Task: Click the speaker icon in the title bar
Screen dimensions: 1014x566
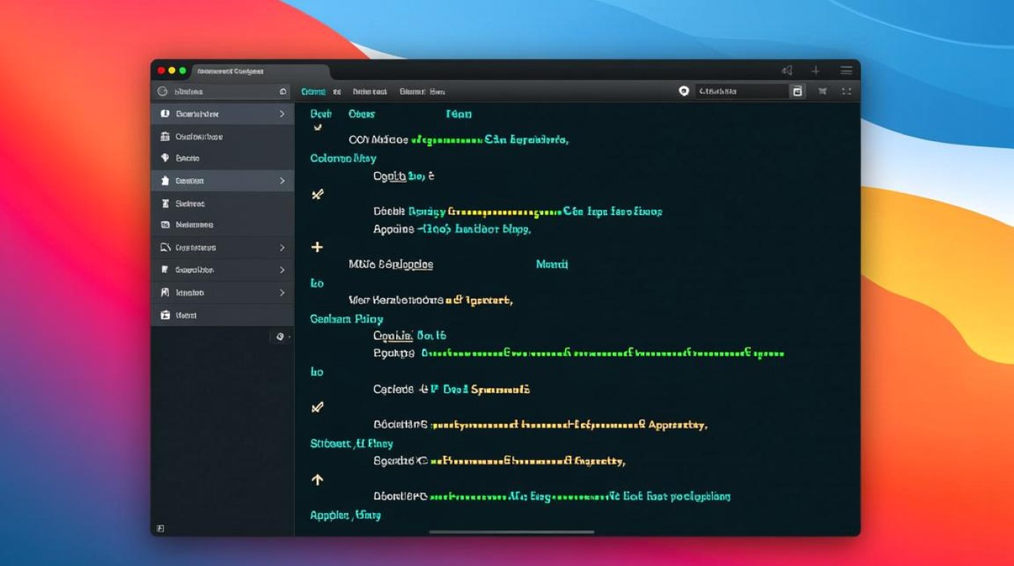Action: pos(787,70)
